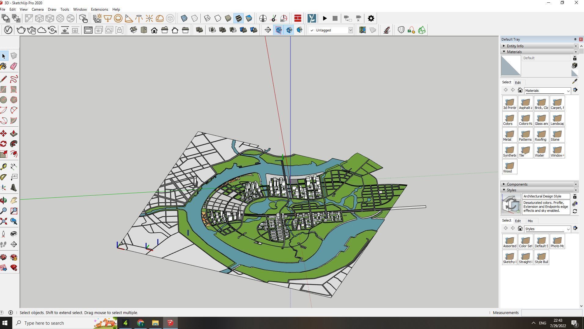
Task: Click the Section Plane toolbar icon
Action: click(268, 30)
